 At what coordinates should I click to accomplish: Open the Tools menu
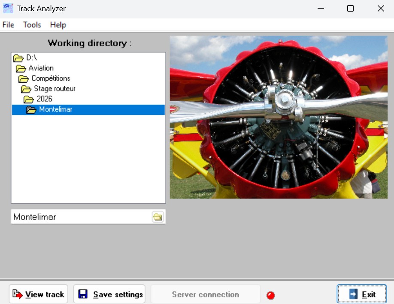[x=32, y=25]
